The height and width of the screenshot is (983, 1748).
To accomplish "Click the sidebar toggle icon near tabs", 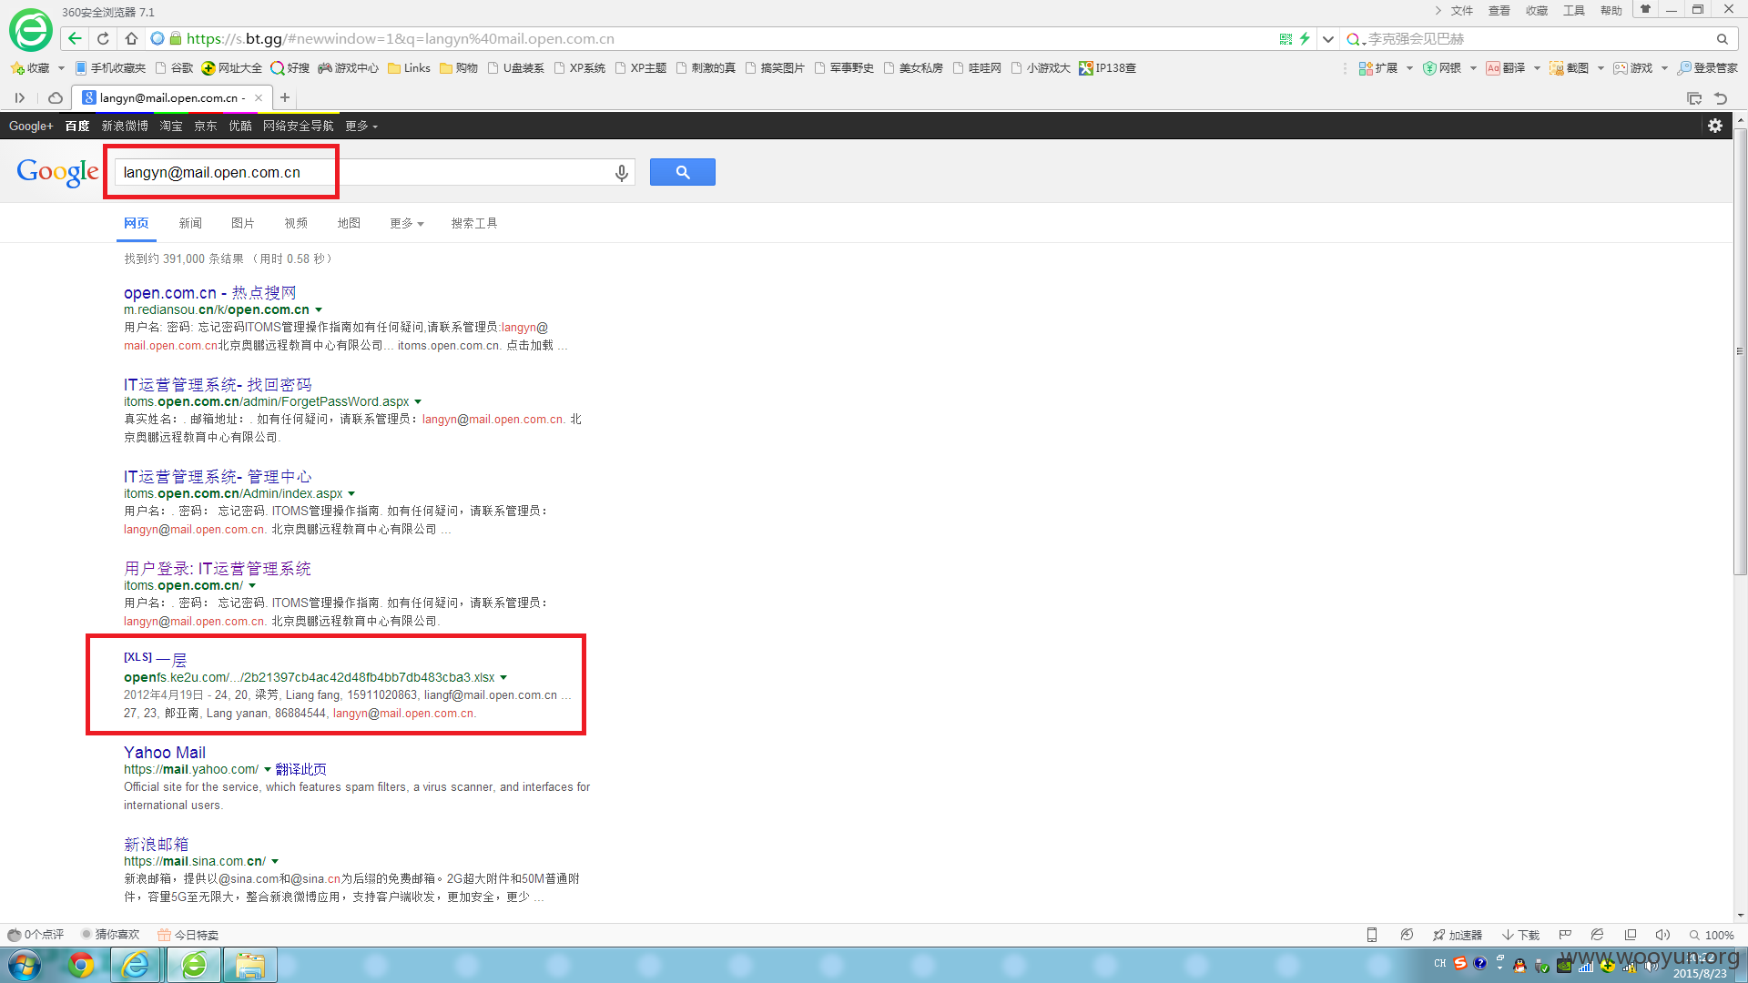I will (x=19, y=97).
